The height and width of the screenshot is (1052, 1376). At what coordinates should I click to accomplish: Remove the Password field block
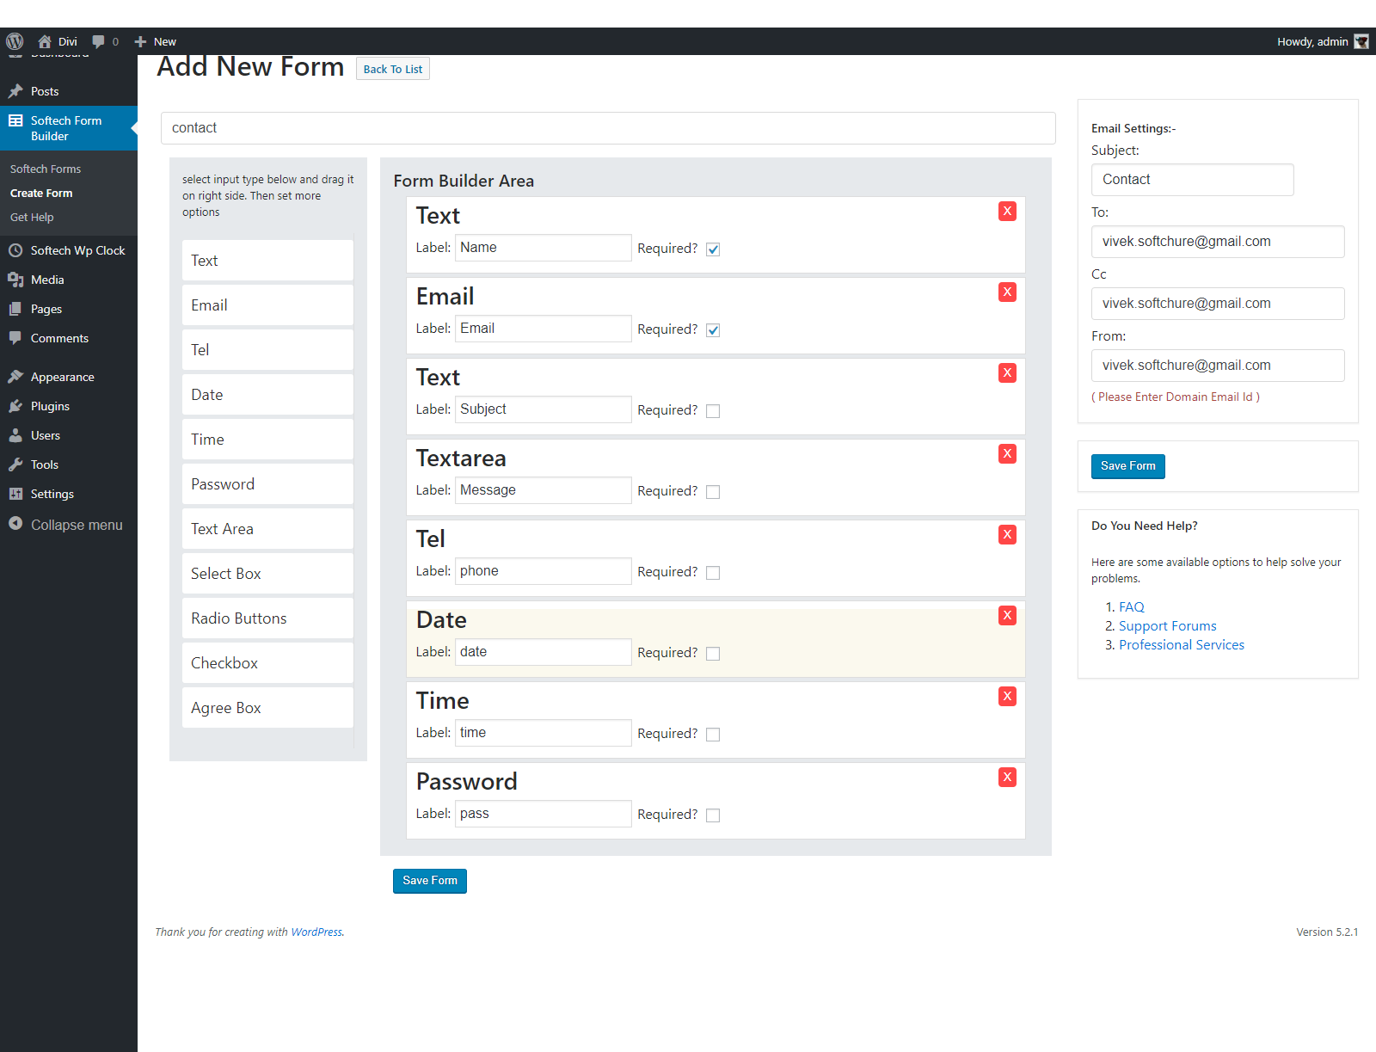1007,778
